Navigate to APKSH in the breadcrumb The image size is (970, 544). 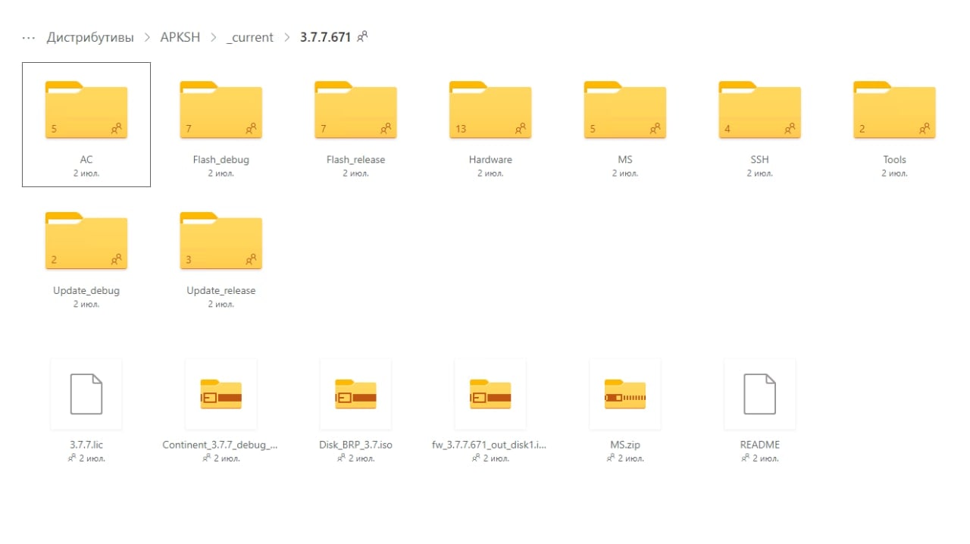pyautogui.click(x=180, y=37)
